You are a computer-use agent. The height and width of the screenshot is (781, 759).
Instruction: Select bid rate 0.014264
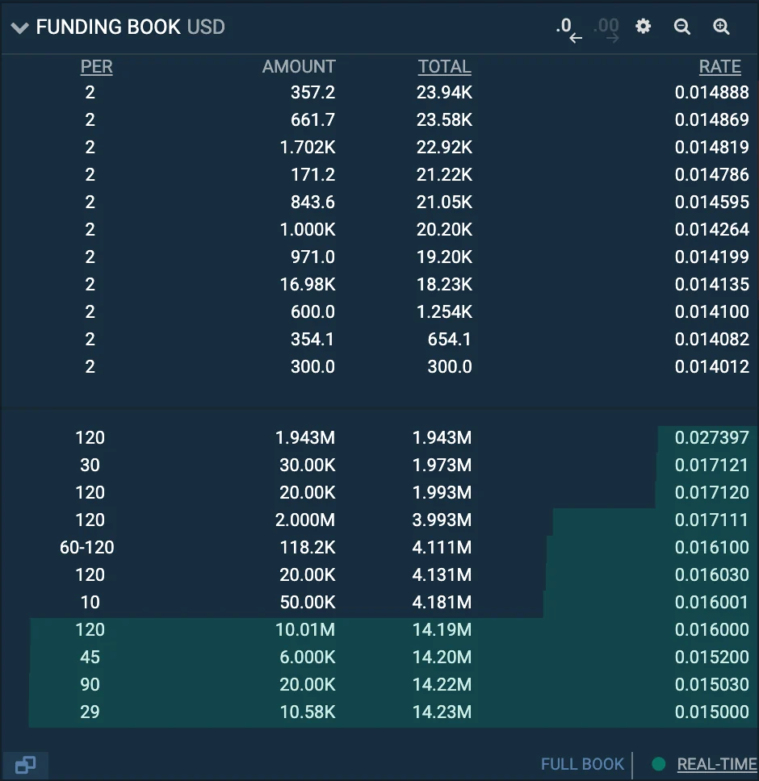point(711,229)
